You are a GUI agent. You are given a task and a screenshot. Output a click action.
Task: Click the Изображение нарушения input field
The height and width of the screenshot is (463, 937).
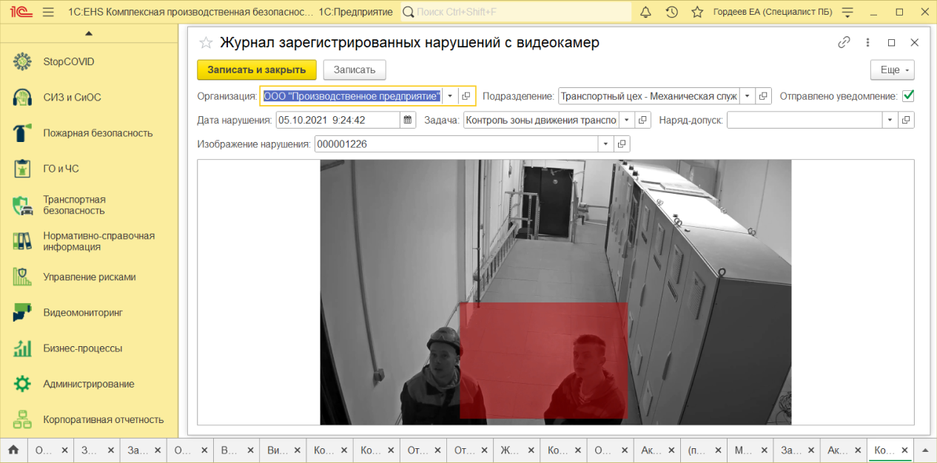pyautogui.click(x=456, y=144)
